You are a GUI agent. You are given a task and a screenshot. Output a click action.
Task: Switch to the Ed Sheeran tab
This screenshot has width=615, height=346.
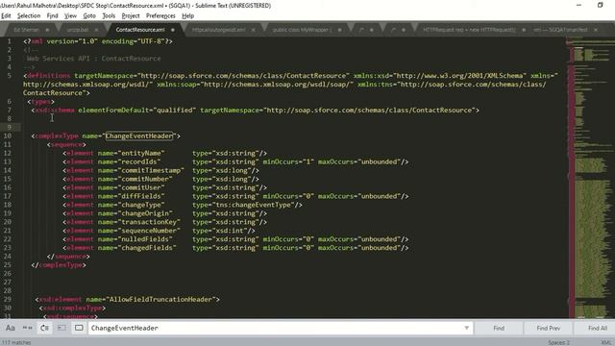tap(27, 30)
